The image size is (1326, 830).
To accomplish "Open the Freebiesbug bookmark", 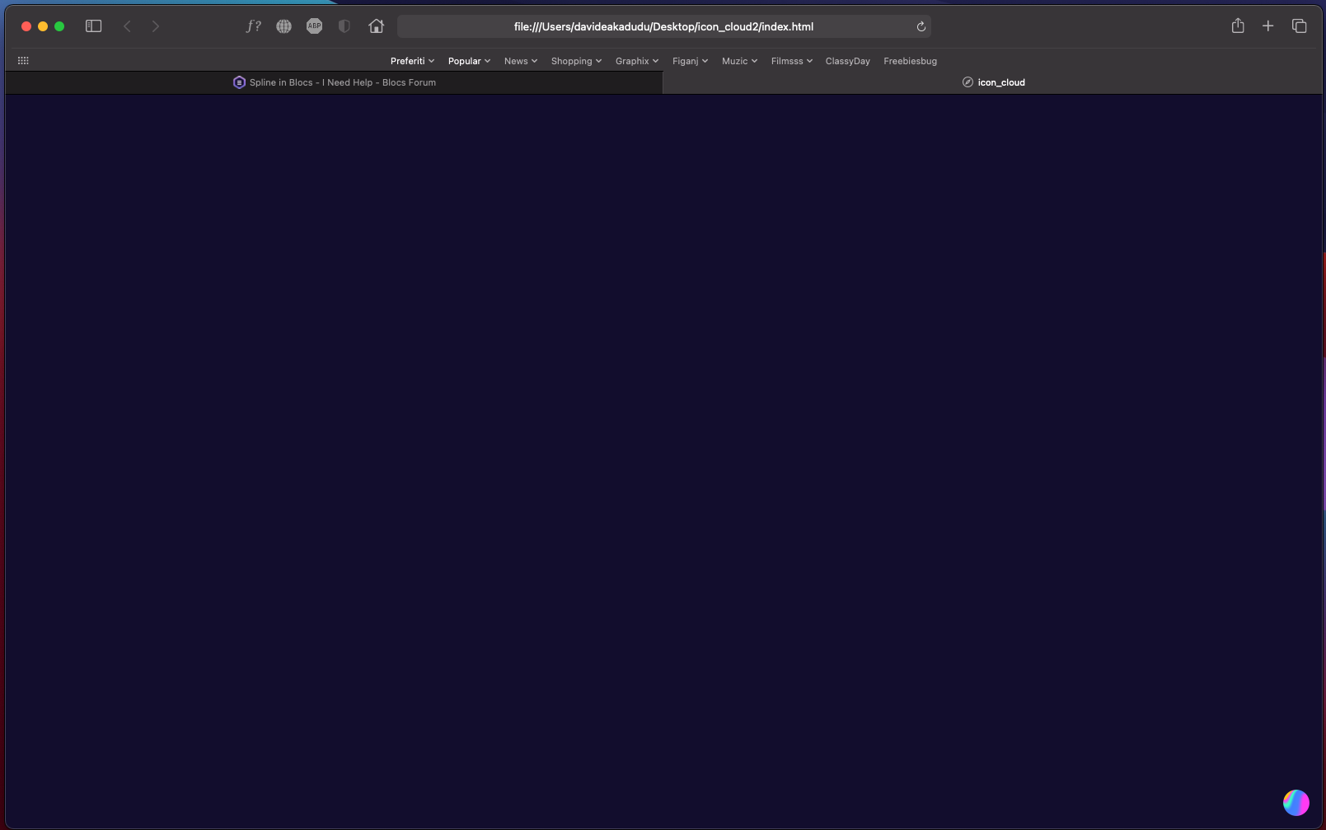I will [910, 61].
